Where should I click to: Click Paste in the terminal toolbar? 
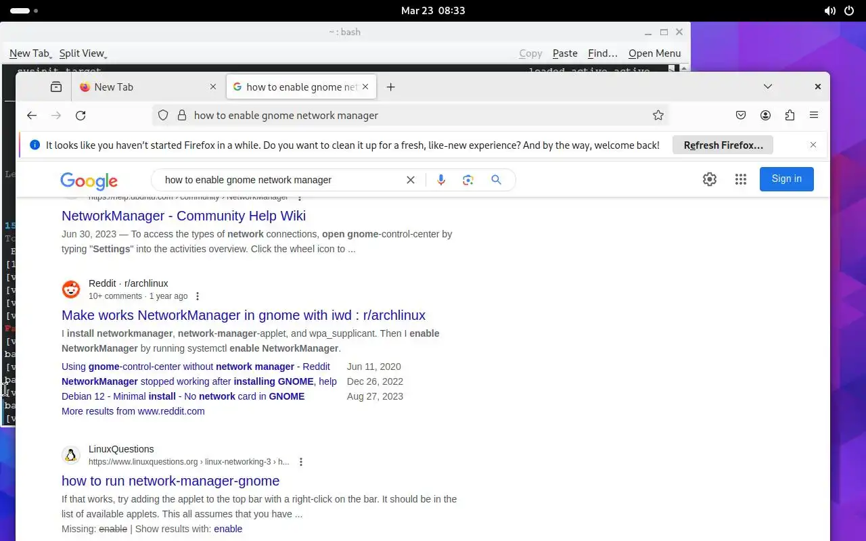(x=565, y=53)
